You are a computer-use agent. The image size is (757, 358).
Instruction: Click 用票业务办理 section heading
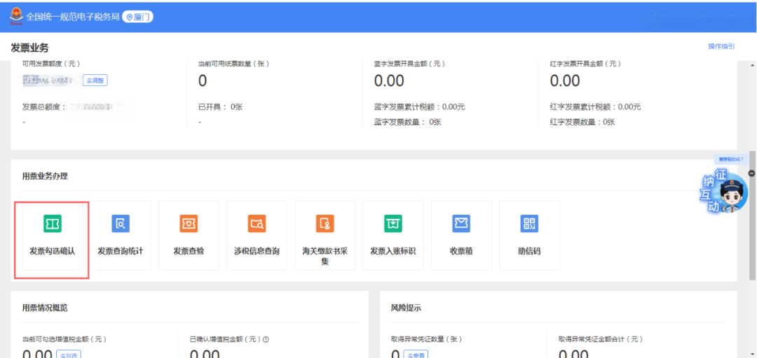(x=45, y=176)
